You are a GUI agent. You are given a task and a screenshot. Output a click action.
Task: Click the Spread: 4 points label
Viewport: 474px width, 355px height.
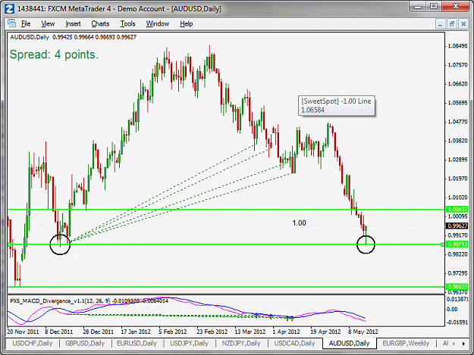54,54
